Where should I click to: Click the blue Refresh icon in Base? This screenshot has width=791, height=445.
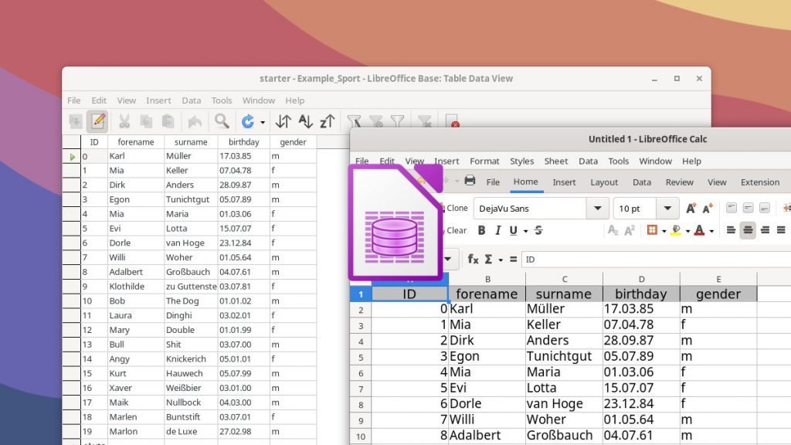pos(248,121)
